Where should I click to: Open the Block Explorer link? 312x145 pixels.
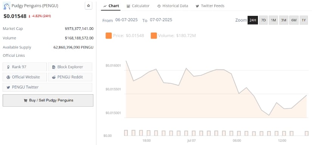click(70, 67)
